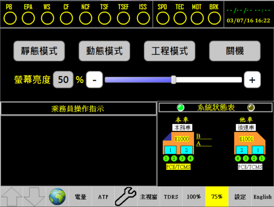
Task: Click green circle 4 under car E1000
Action: (191, 158)
